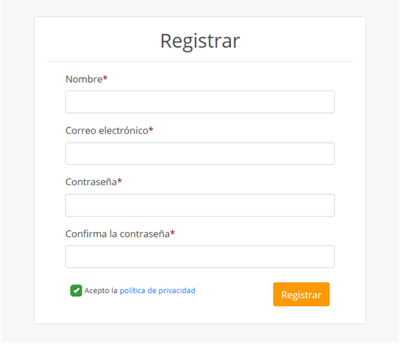Click the "Acepto la" checkbox label text

101,291
